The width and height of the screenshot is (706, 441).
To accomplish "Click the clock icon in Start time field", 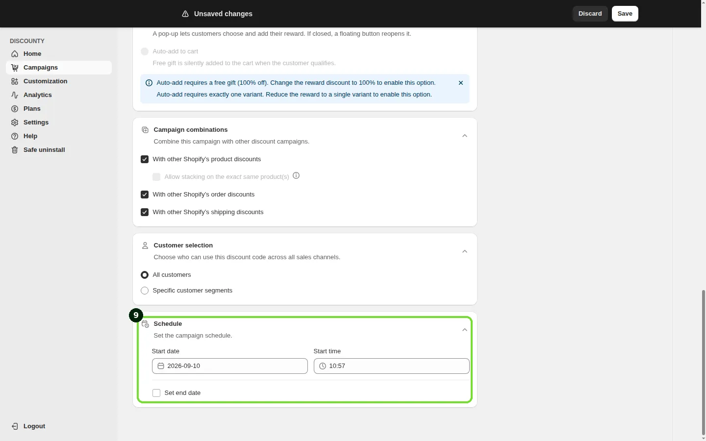I will tap(323, 366).
